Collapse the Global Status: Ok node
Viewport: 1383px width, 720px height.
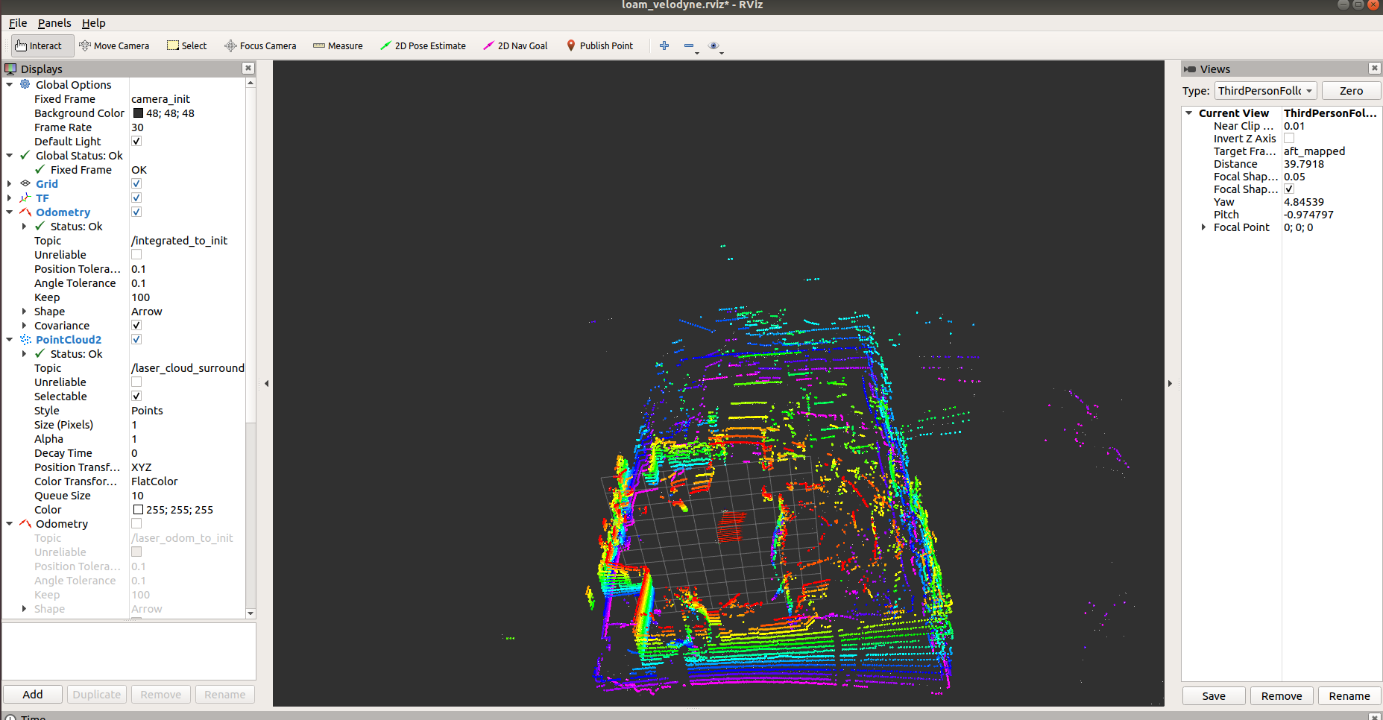pos(10,155)
